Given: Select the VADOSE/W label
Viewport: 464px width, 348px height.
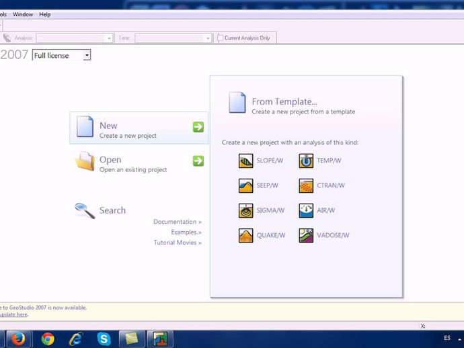Looking at the screenshot, I should pos(333,235).
